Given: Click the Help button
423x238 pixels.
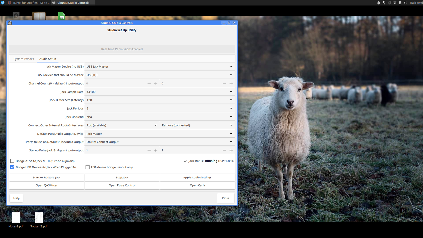Looking at the screenshot, I should click(x=17, y=198).
